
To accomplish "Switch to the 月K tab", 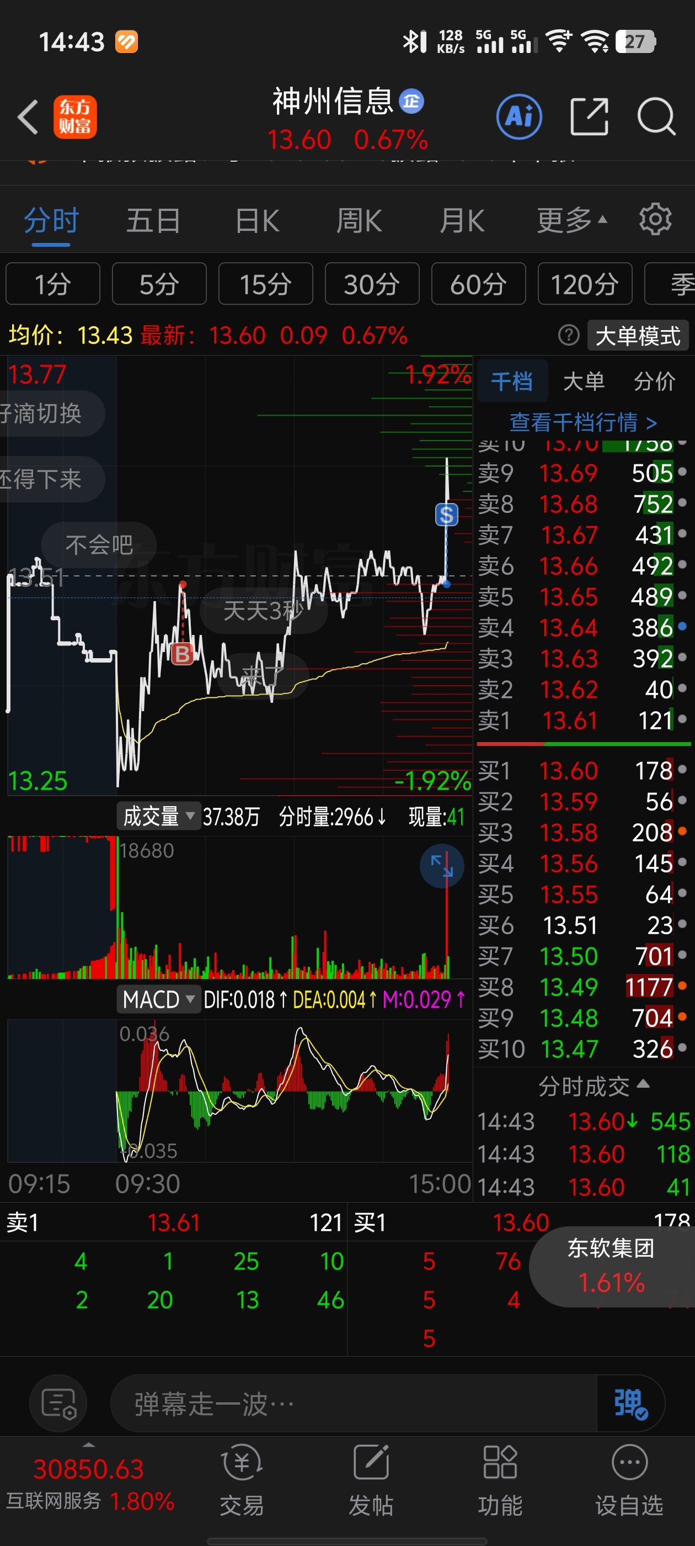I will 461,220.
